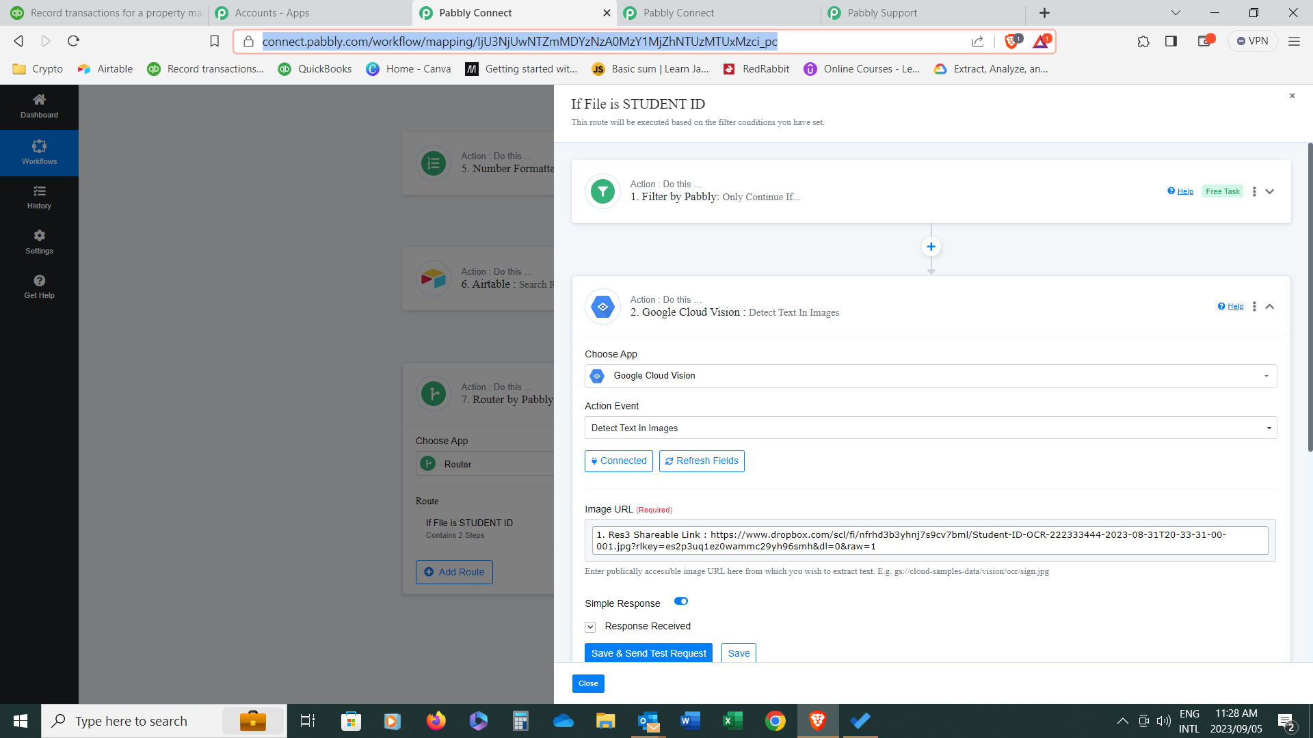
Task: Click the VPN button in toolbar
Action: [x=1253, y=41]
